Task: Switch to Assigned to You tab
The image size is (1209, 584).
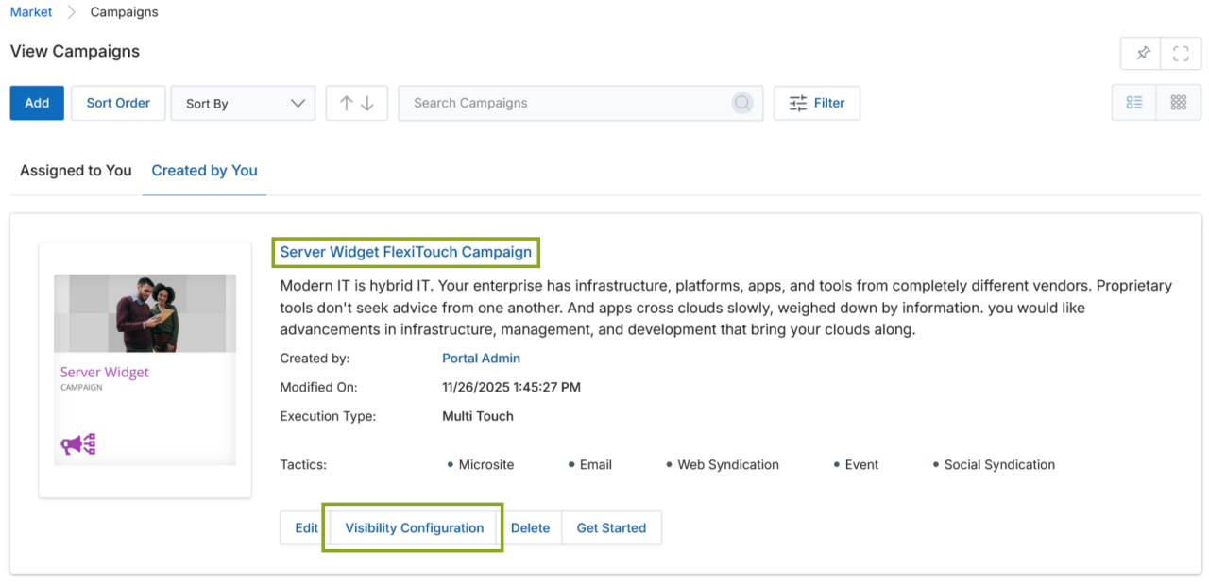Action: pos(76,171)
